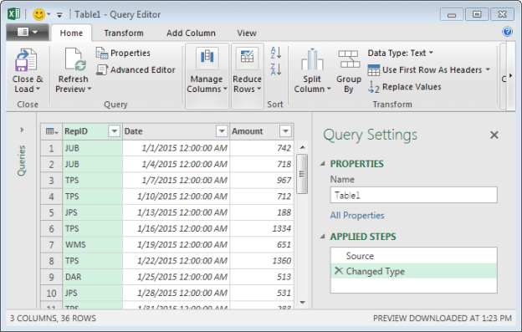Screen dimensions: 522x332
Task: Open the All Properties link
Action: tap(357, 215)
